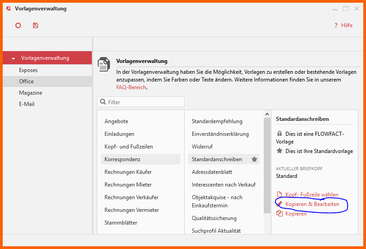Choose the Adressdatenblatt template
The image size is (366, 249).
(x=212, y=172)
